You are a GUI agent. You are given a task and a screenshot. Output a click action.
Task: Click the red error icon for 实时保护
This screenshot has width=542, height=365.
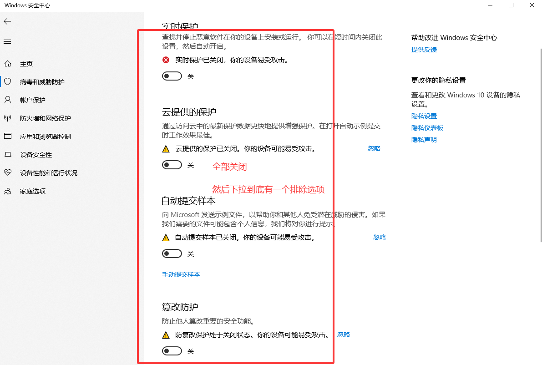pos(166,60)
